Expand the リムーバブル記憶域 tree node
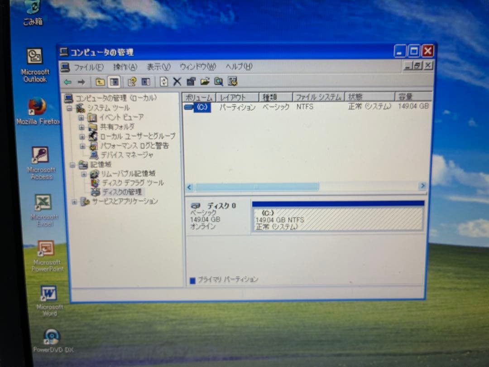 click(x=83, y=173)
